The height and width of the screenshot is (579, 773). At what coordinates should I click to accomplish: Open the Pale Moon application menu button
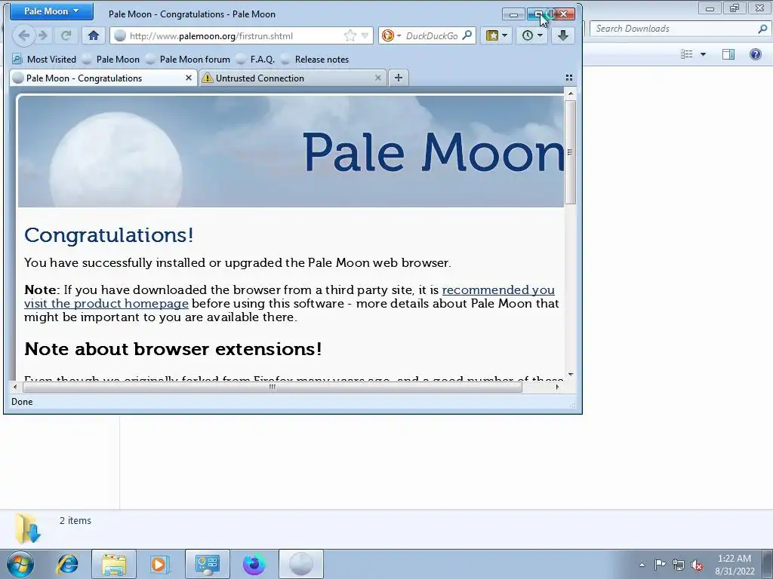point(51,11)
